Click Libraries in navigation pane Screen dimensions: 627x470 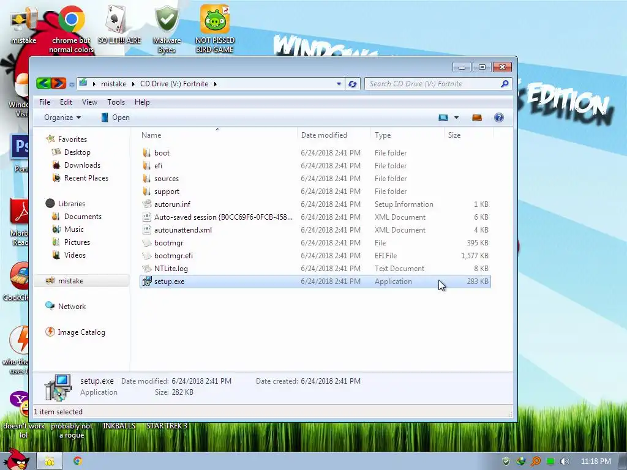point(72,203)
